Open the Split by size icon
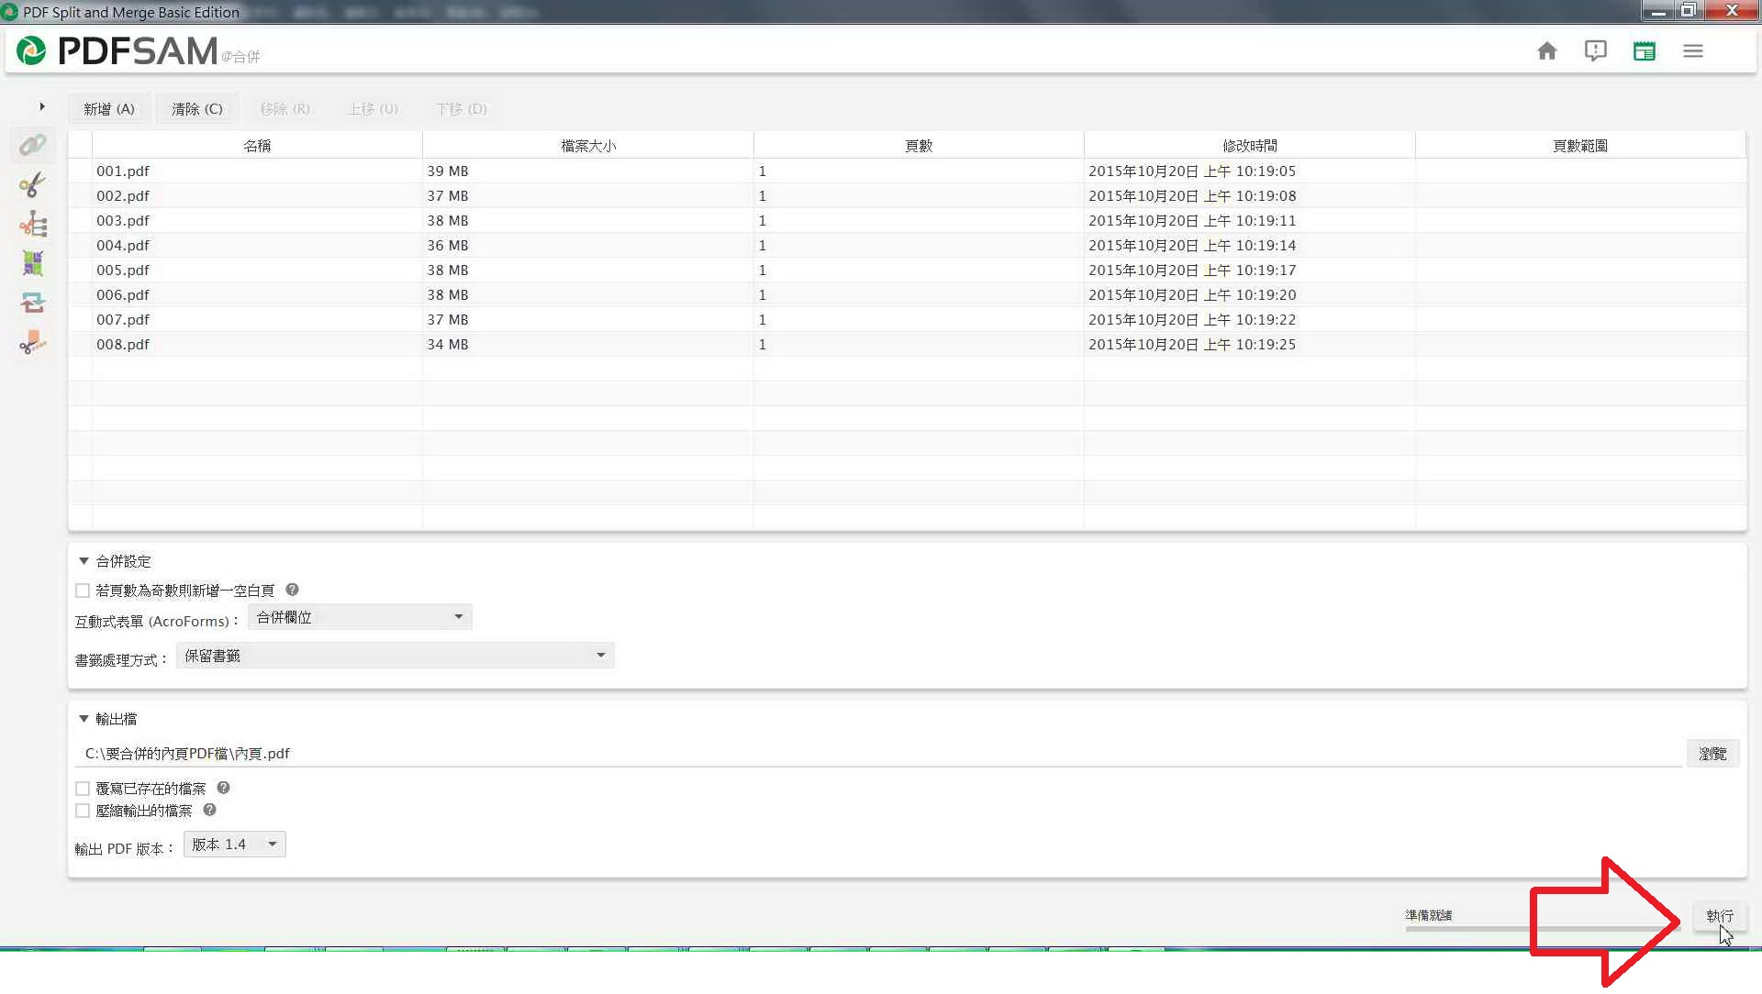1762x994 pixels. click(33, 343)
